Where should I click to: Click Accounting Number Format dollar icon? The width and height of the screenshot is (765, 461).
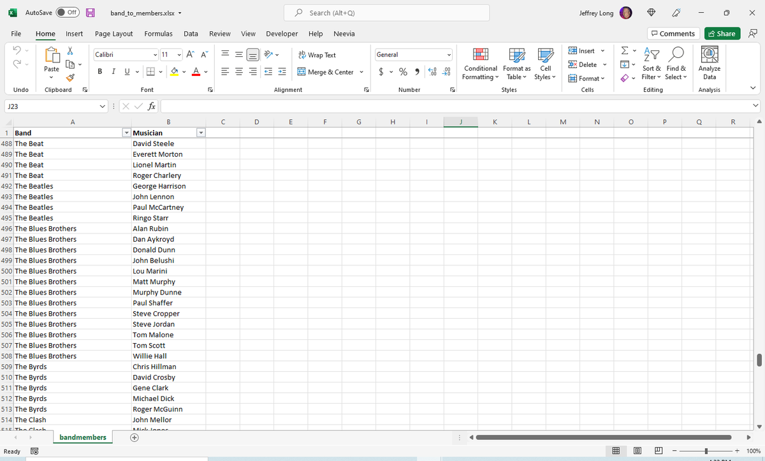click(381, 71)
